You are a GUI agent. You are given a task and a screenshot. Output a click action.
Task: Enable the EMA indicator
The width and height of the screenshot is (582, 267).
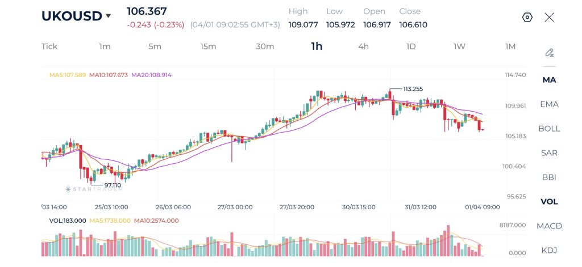[549, 104]
